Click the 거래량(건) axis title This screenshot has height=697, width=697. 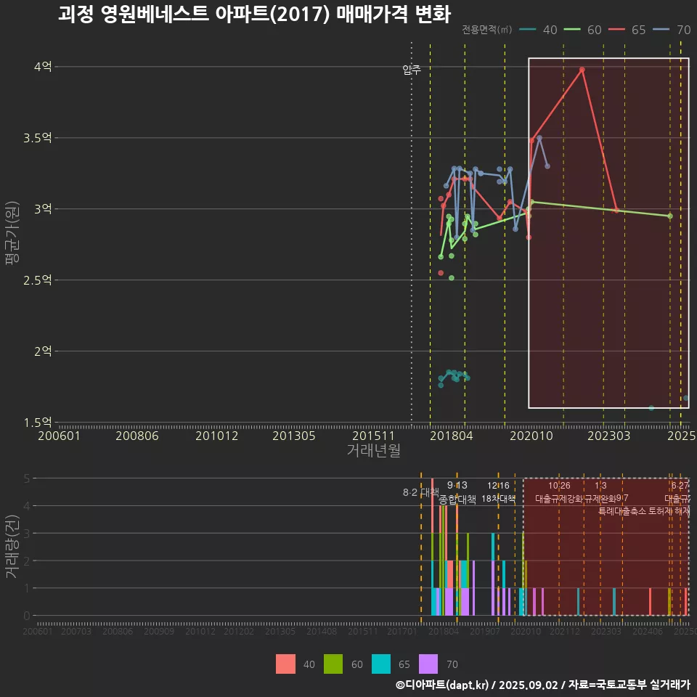pos(12,547)
